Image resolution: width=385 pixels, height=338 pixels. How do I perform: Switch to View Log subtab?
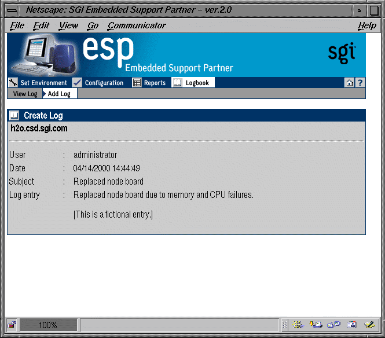click(25, 94)
